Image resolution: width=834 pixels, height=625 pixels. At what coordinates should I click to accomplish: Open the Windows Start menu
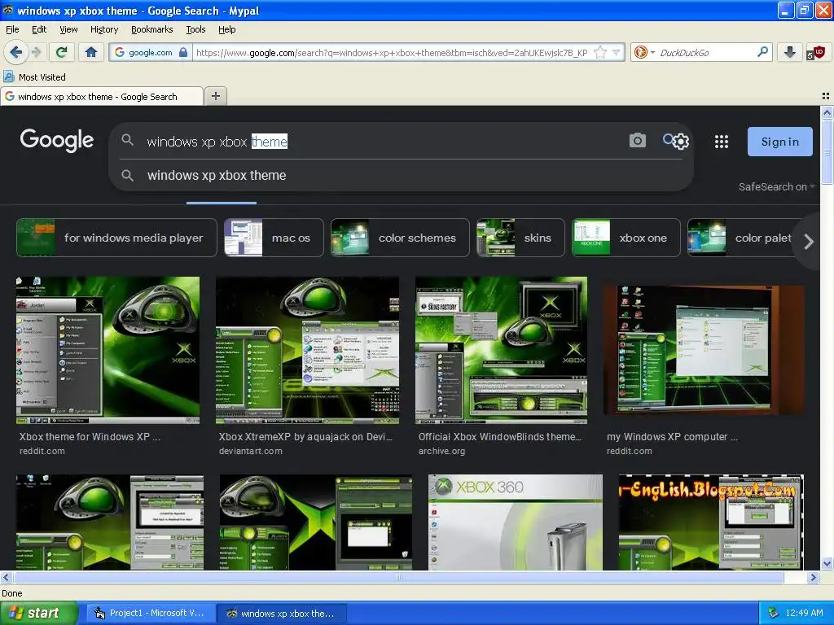tap(37, 613)
